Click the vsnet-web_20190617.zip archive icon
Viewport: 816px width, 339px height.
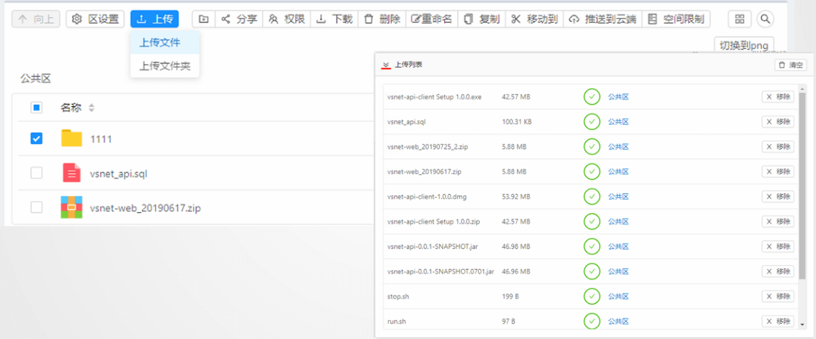(72, 207)
